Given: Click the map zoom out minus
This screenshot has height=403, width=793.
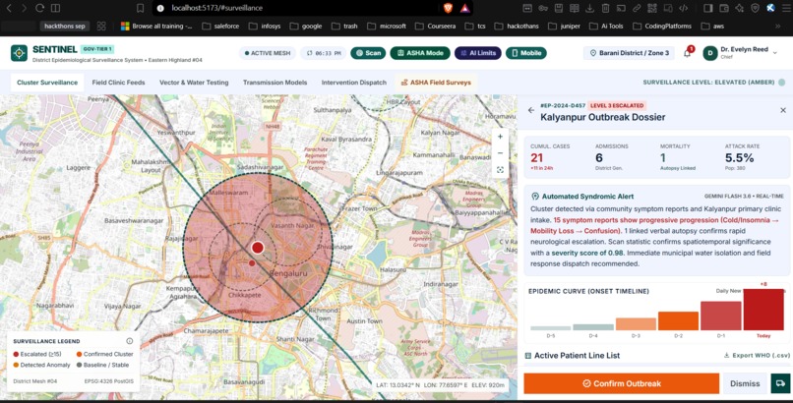Looking at the screenshot, I should click(x=500, y=153).
